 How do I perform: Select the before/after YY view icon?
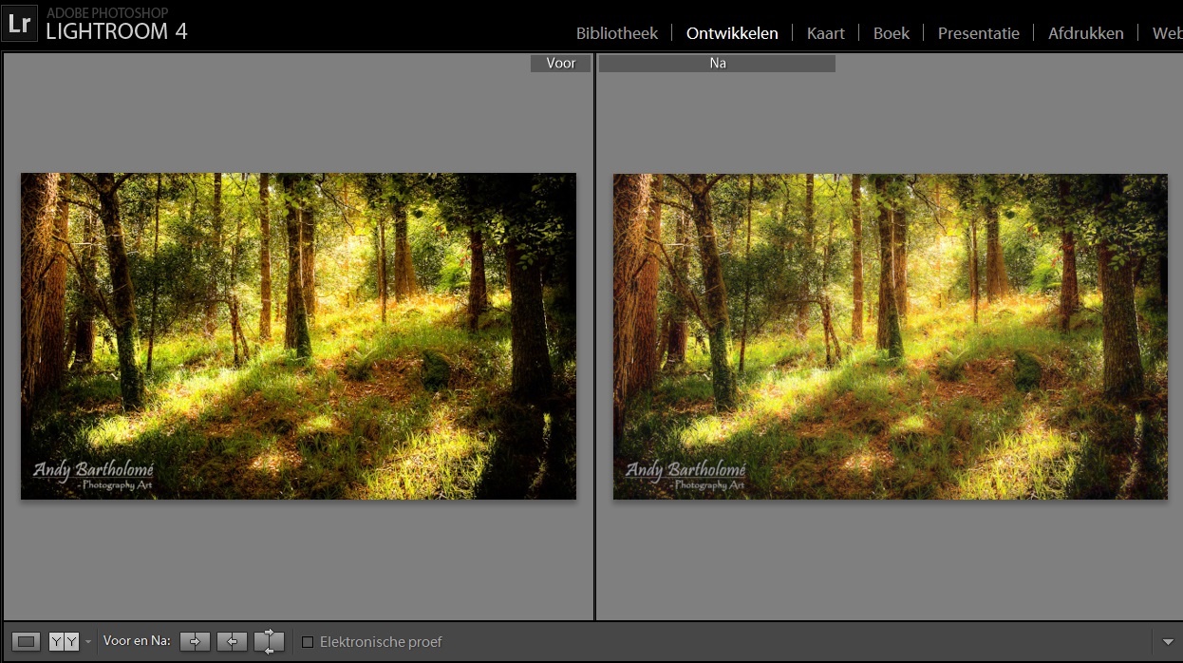click(64, 642)
